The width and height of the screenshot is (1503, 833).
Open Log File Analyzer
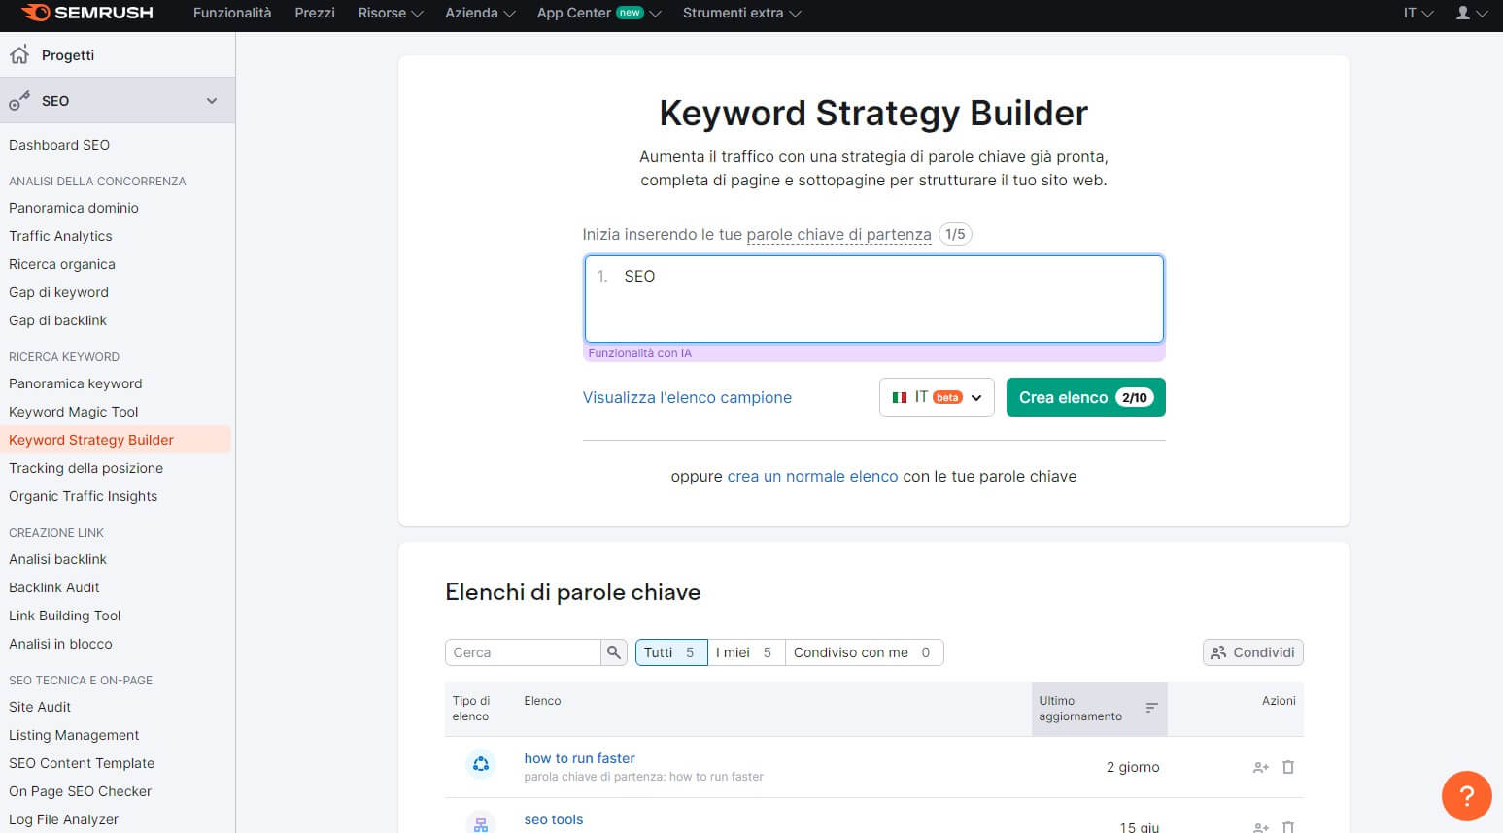pyautogui.click(x=63, y=819)
